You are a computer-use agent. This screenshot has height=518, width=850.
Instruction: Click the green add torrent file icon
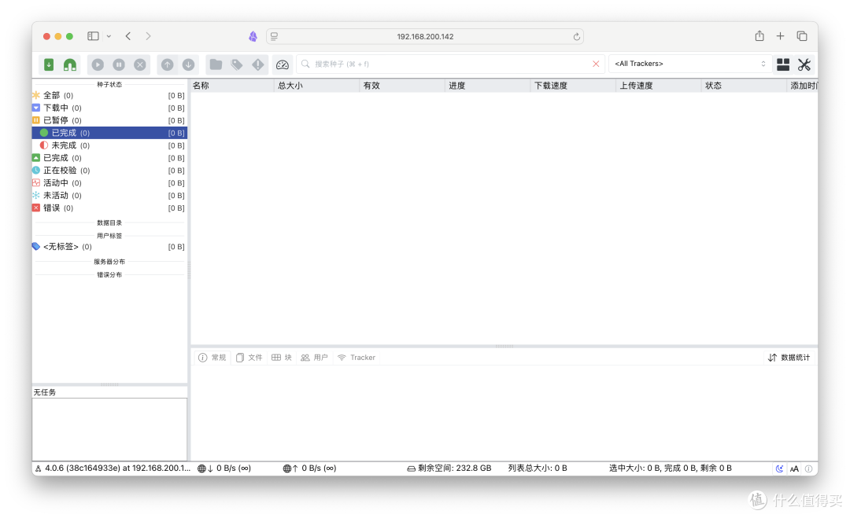pos(49,64)
